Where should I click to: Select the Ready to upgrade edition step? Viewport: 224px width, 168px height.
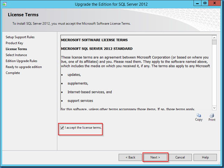(24, 67)
